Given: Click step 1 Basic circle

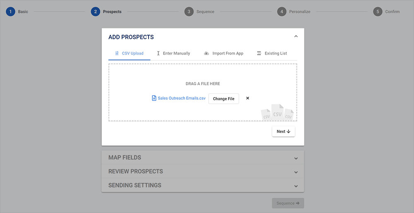Looking at the screenshot, I should 10,12.
